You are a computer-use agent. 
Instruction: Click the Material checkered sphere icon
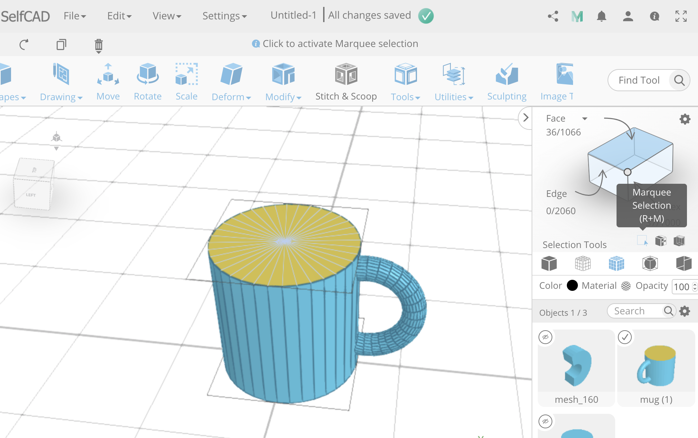tap(625, 286)
